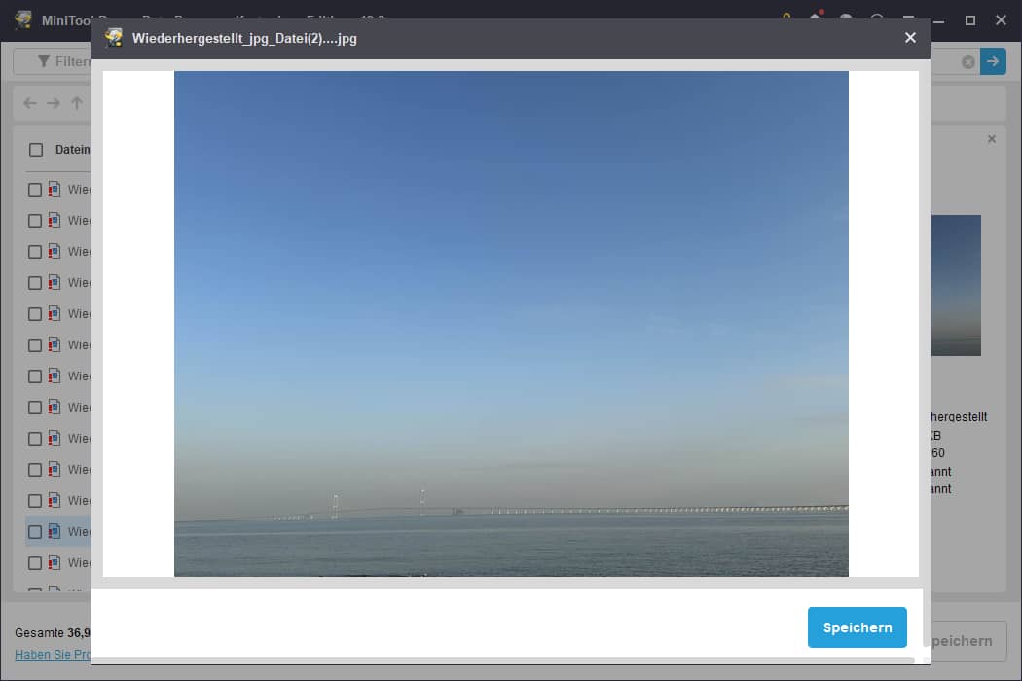Open the Filter funnel button in main window
Screen dimensions: 1022x681
tap(53, 61)
